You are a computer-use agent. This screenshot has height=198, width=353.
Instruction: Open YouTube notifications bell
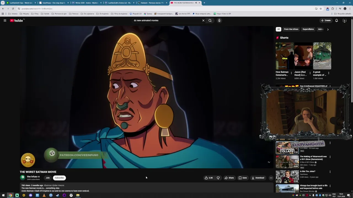tap(336, 20)
